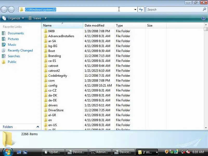Select the drivers folder name
The width and height of the screenshot is (208, 156).
[53, 105]
